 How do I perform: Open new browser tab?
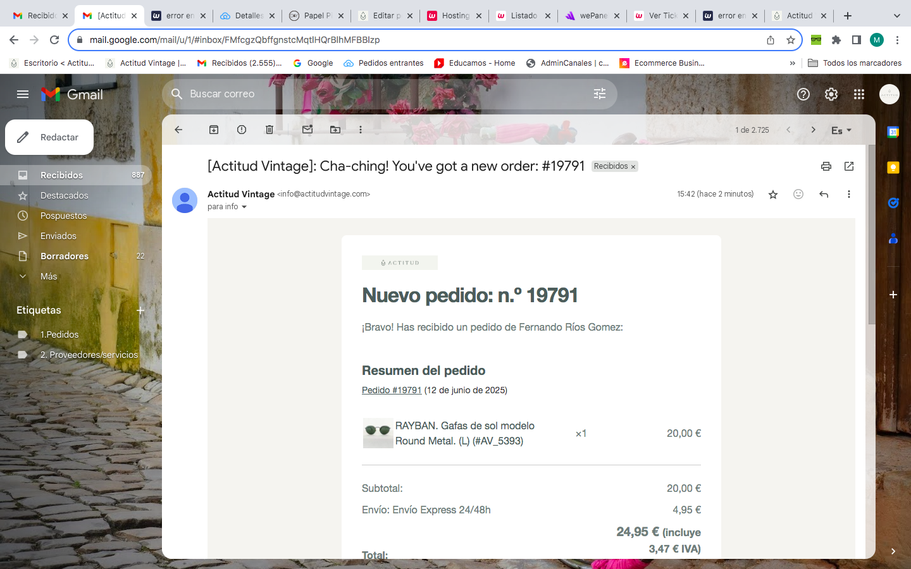[848, 16]
